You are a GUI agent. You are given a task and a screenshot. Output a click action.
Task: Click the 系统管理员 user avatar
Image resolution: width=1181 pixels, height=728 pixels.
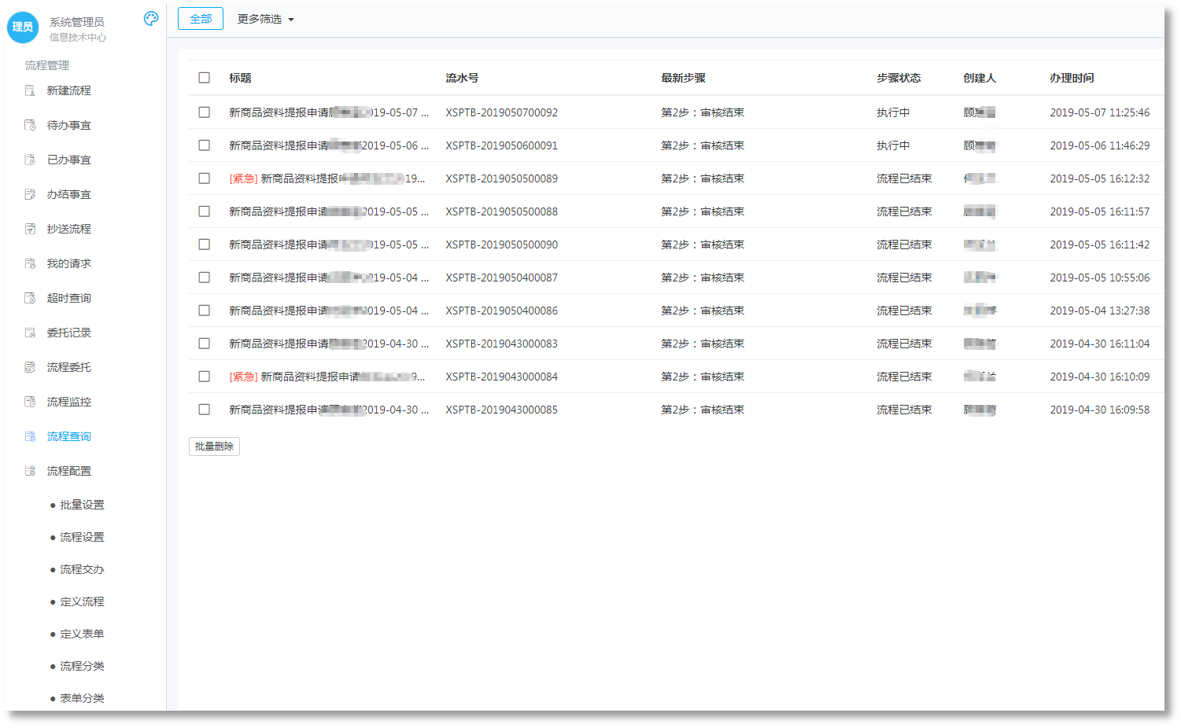tap(23, 28)
